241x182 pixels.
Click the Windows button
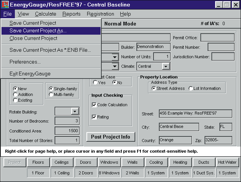pyautogui.click(x=109, y=162)
